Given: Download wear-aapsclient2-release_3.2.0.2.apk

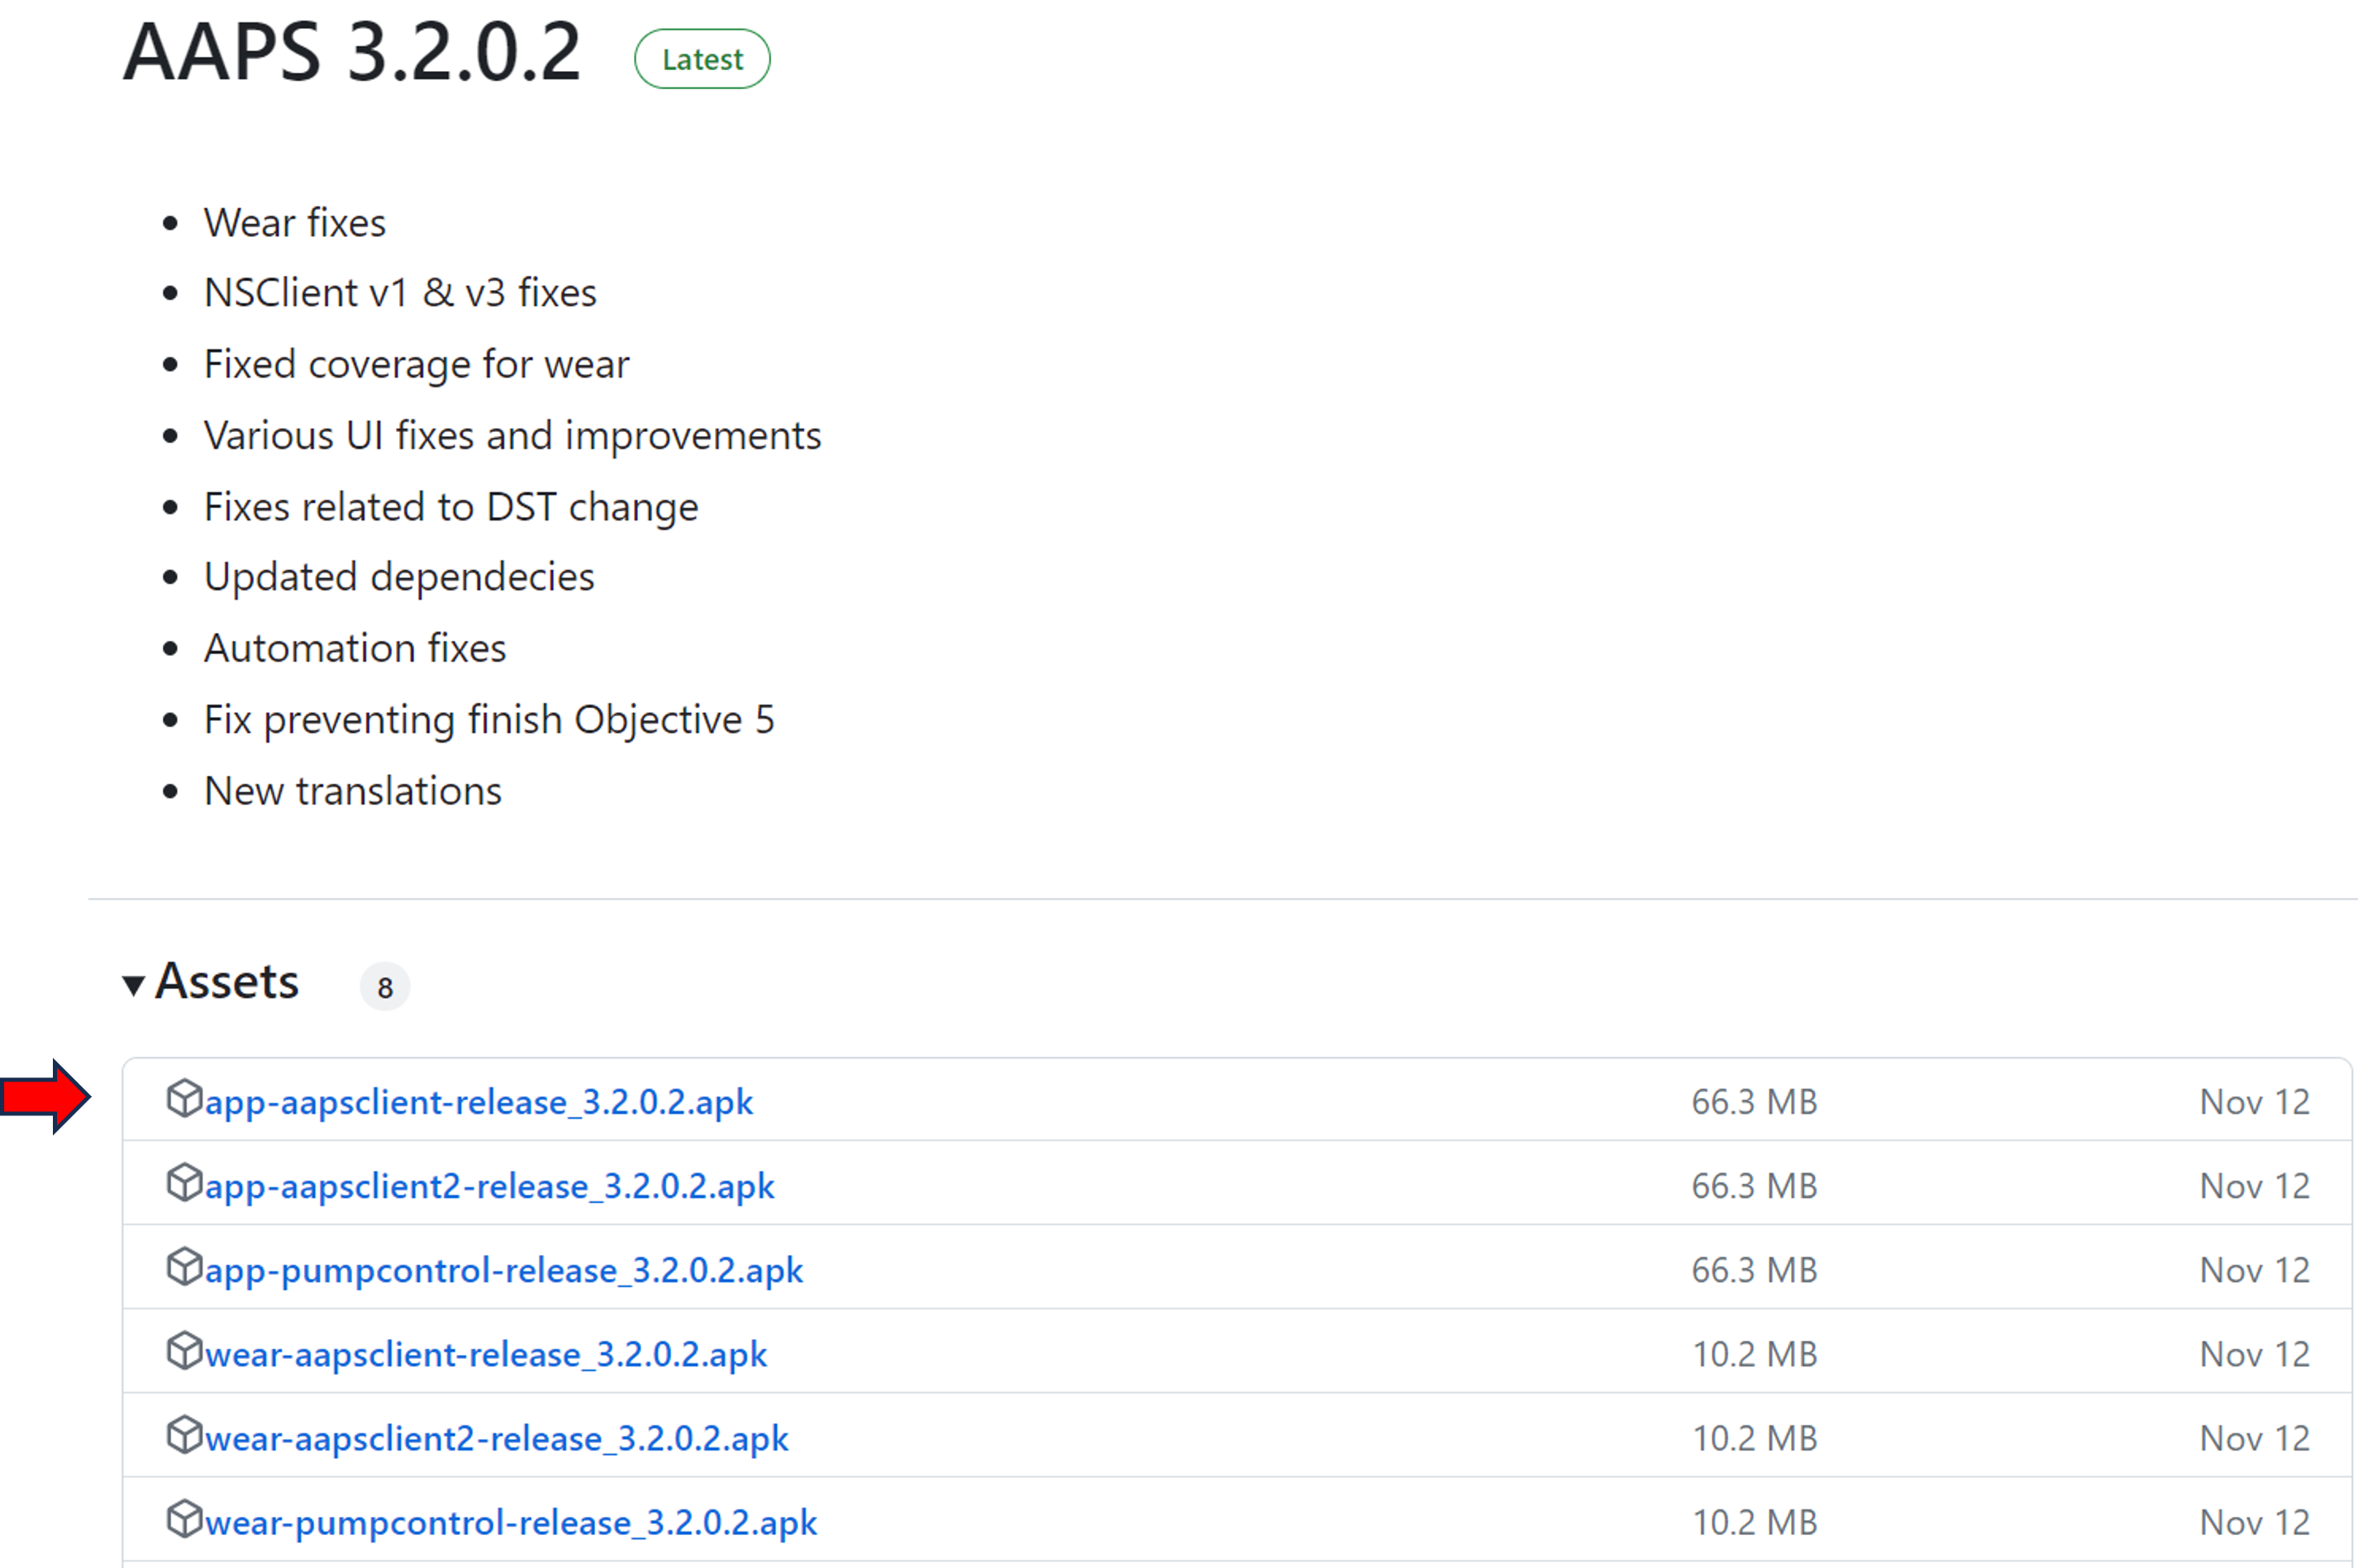Looking at the screenshot, I should click(x=496, y=1438).
